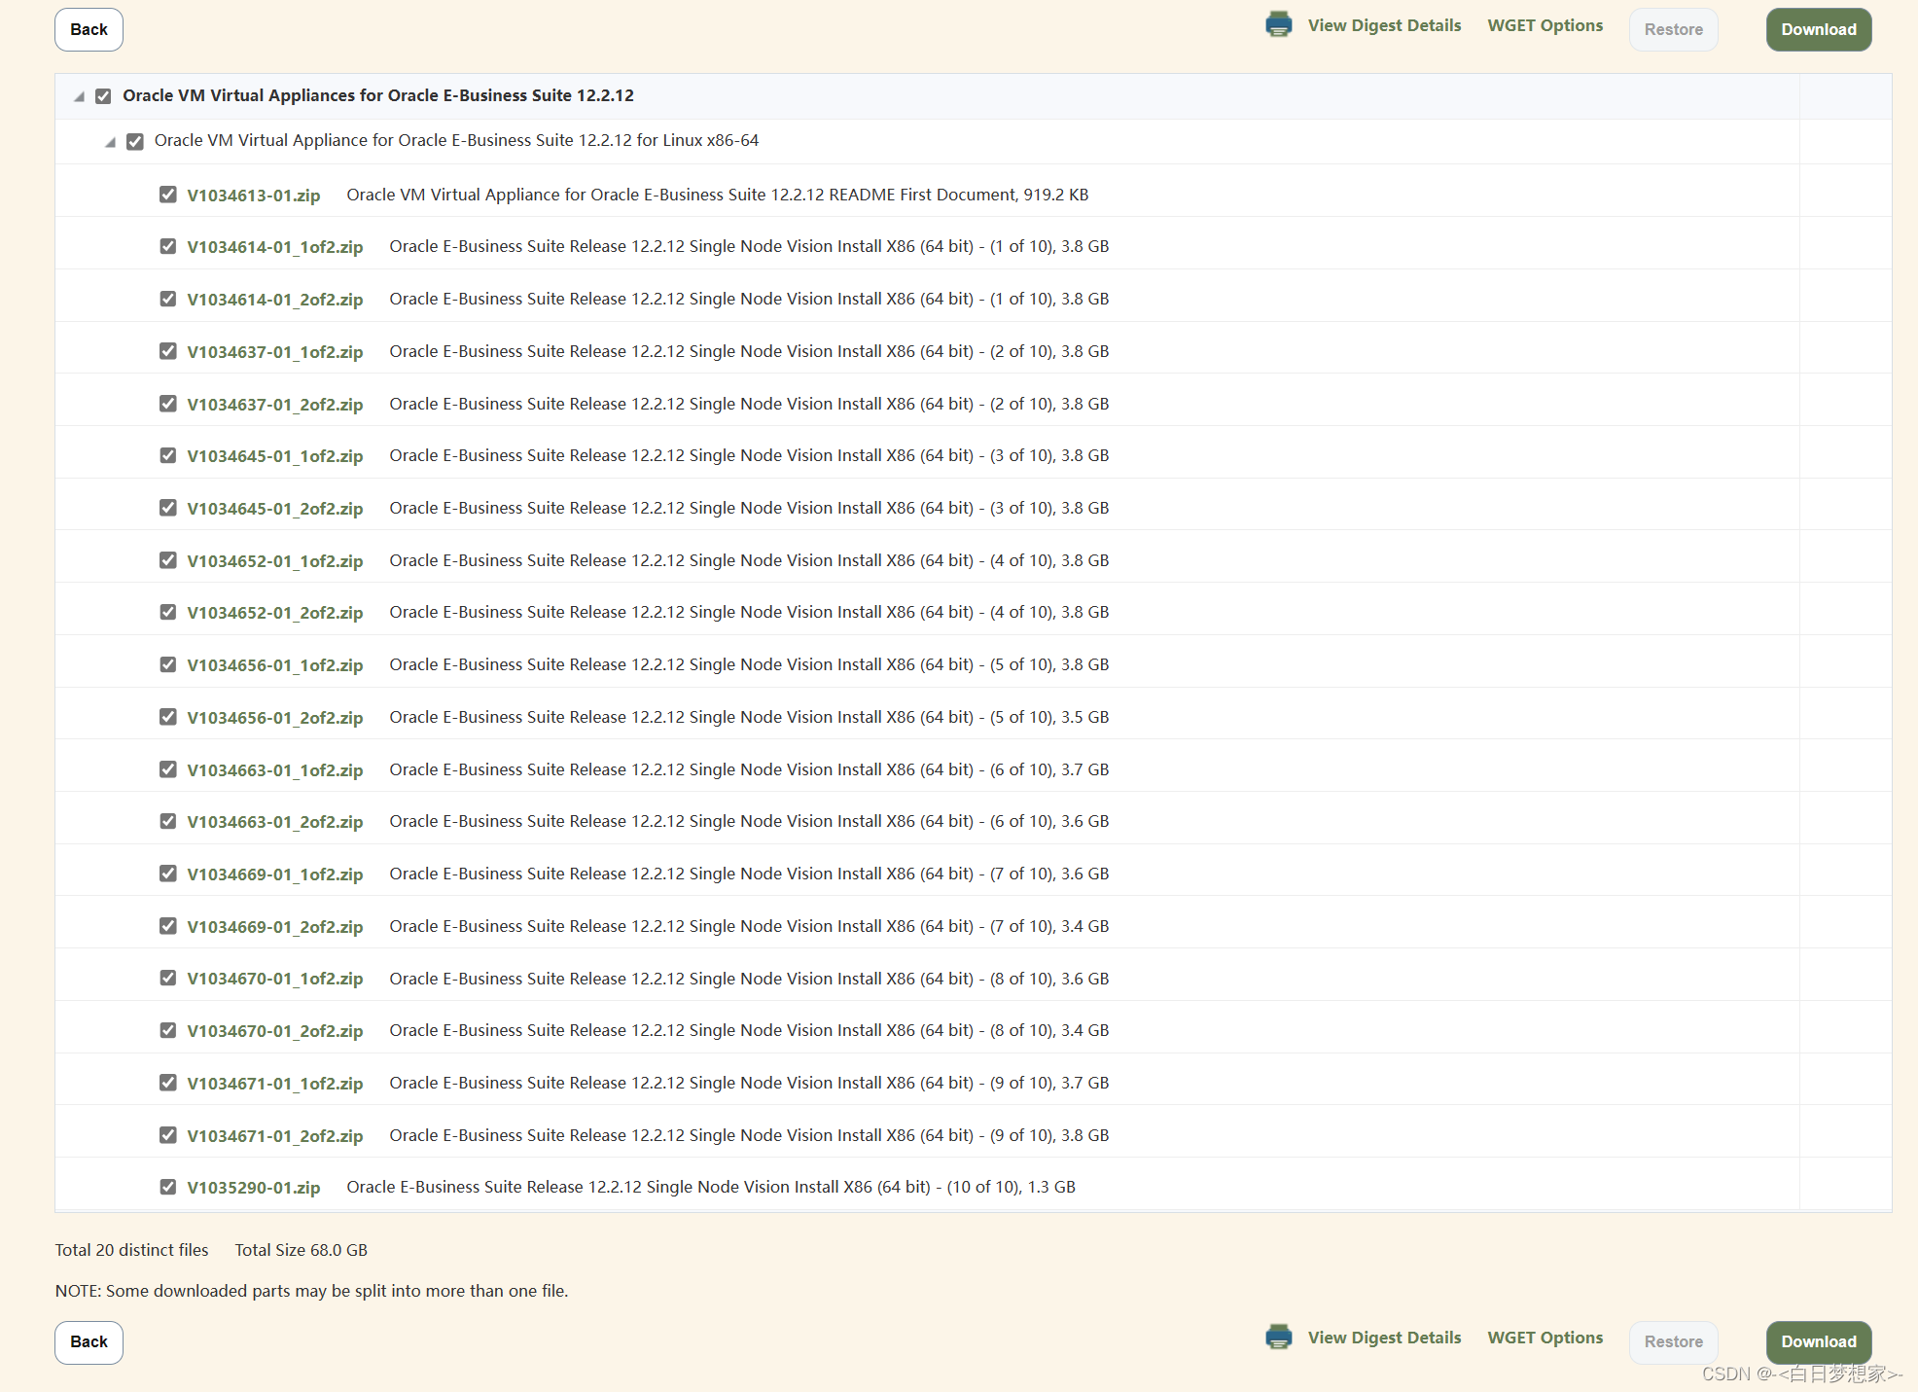
Task: Open WGET Options at the top
Action: click(x=1545, y=24)
